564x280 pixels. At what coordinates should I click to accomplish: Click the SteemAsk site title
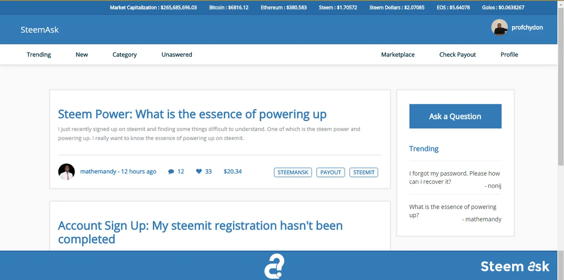[x=40, y=29]
